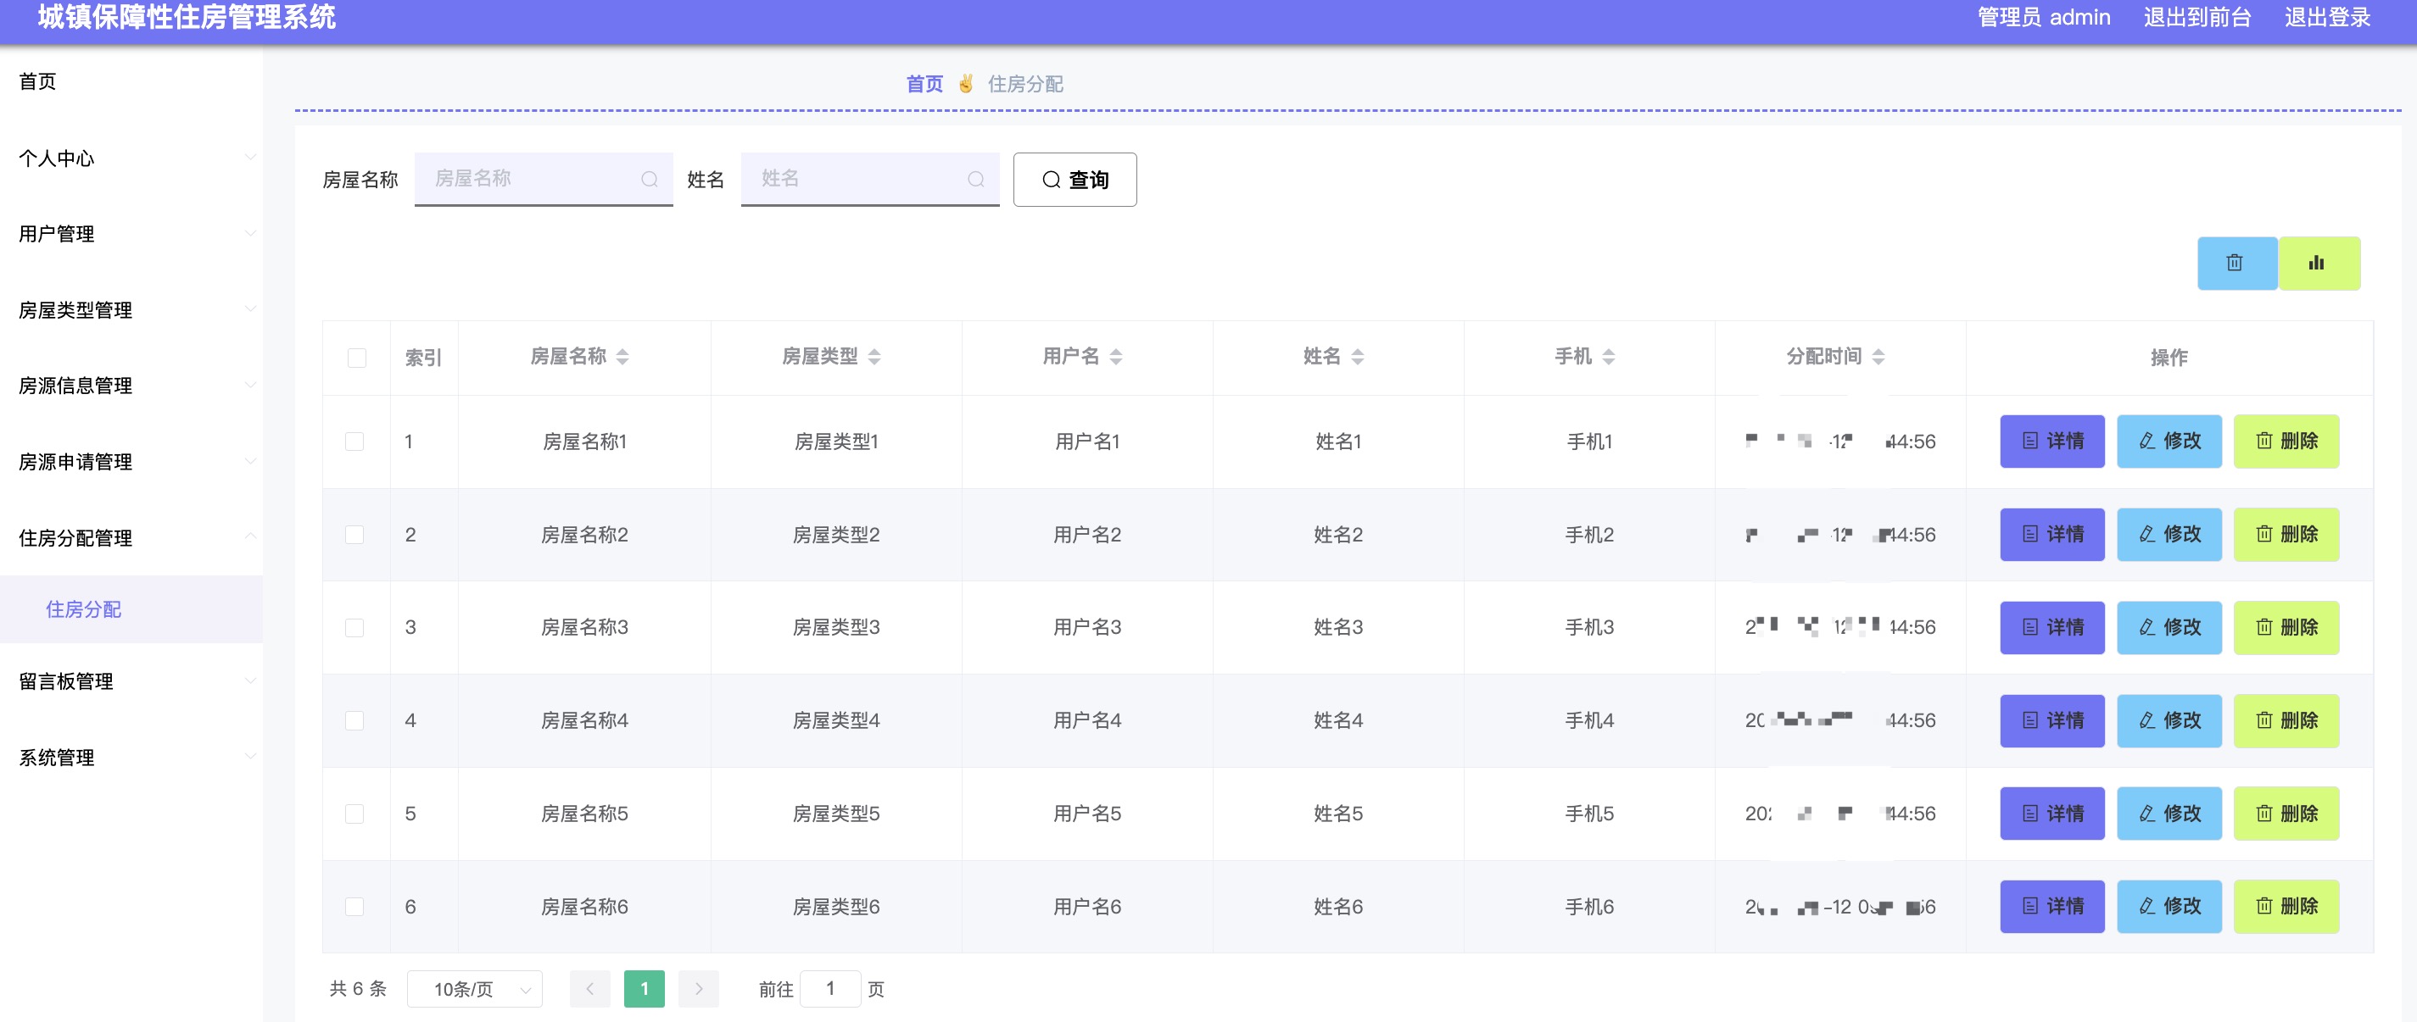Expand 留言板管理 sidebar menu
The height and width of the screenshot is (1022, 2417).
[131, 680]
